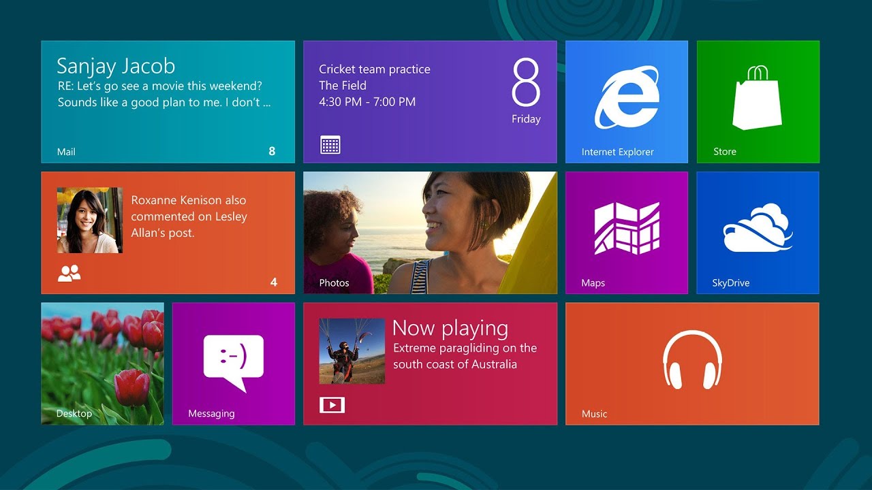Click 'Sounds like a good plan' preview text
Screen dimensions: 872x490
pos(164,103)
